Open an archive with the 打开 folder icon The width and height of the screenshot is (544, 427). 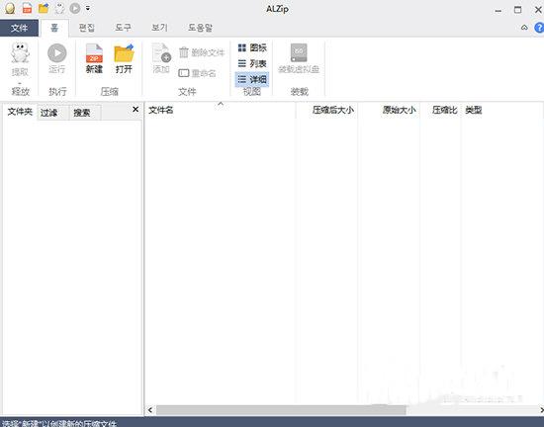[x=124, y=53]
